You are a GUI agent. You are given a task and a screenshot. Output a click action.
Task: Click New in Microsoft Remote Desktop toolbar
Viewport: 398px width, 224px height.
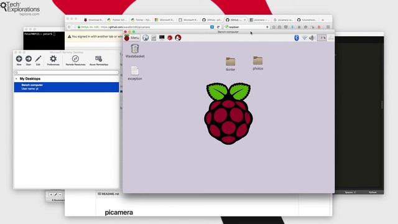pos(19,60)
